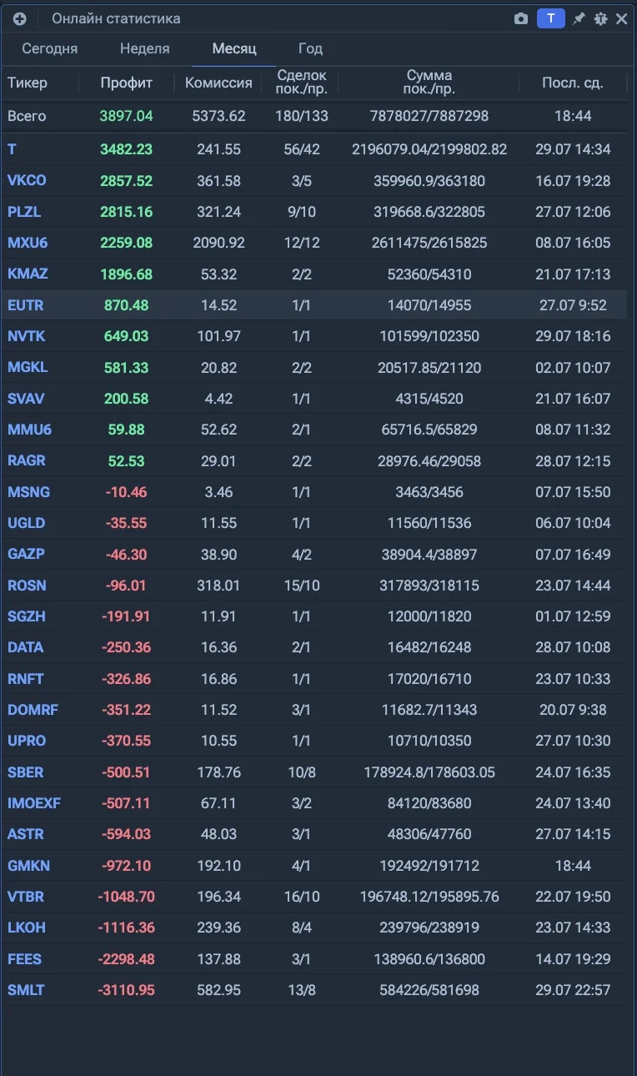Sort by Сделок пок./пр. column header

[302, 82]
